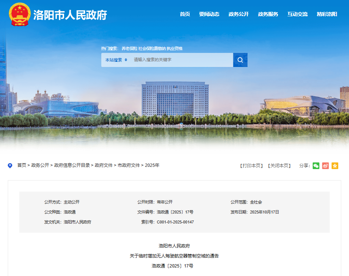Click the yellow star favorites icon
The width and height of the screenshot is (349, 276).
point(335,166)
